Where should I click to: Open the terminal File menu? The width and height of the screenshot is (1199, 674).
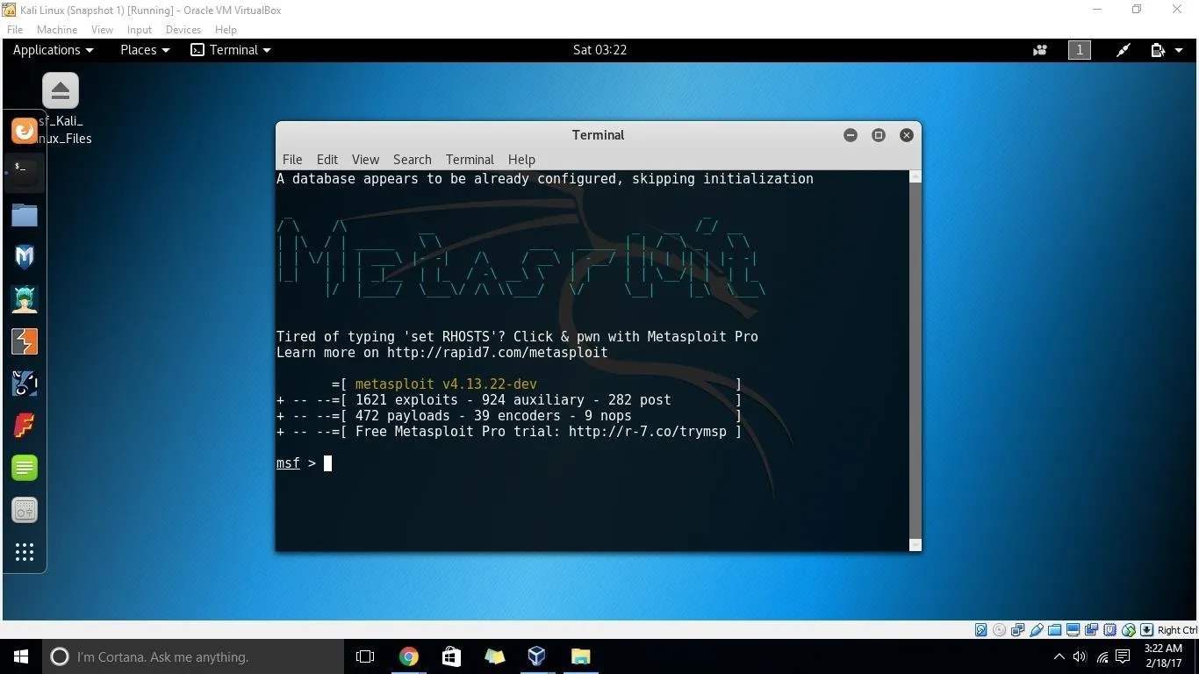point(292,160)
